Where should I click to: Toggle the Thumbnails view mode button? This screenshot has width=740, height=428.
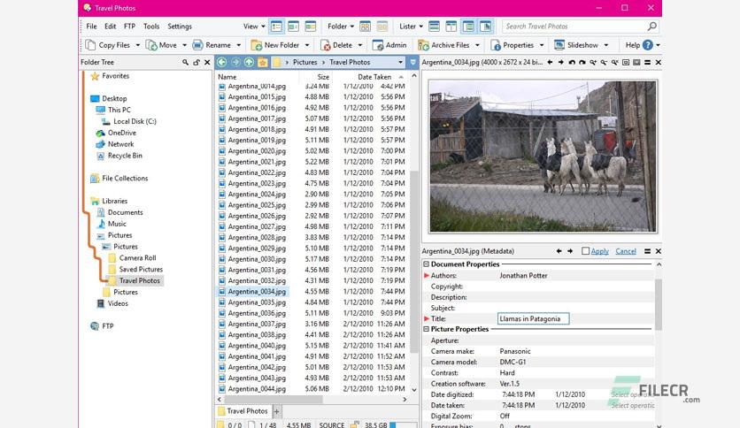[x=310, y=27]
